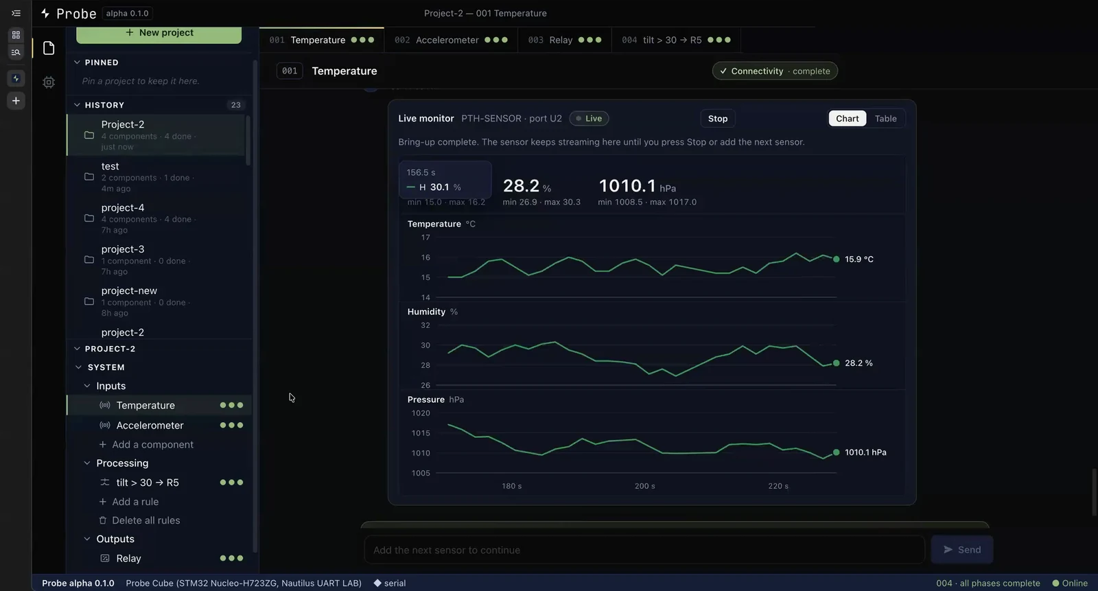The image size is (1098, 591).
Task: Click folder icon of test history item
Action: (89, 176)
